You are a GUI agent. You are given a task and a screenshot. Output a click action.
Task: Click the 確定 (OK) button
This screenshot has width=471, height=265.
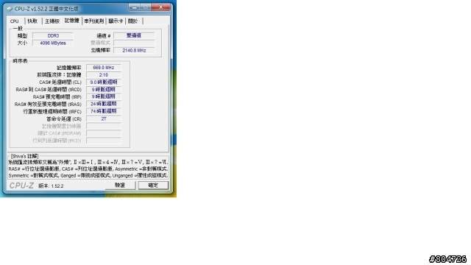pos(153,185)
